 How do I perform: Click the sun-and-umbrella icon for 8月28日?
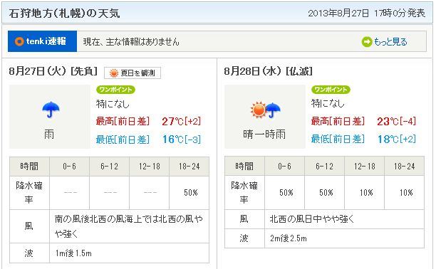click(265, 110)
